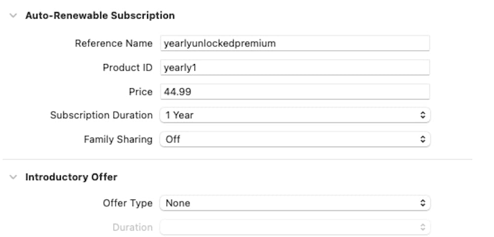Click the Price field showing 44.99

tap(295, 92)
